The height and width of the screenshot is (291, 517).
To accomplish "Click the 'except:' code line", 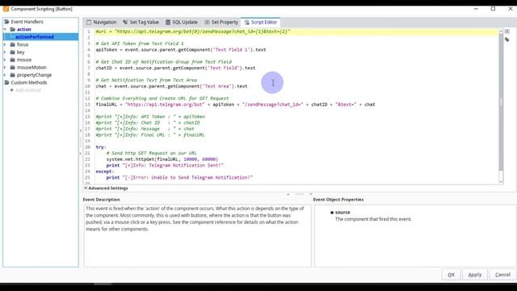I will pos(104,171).
